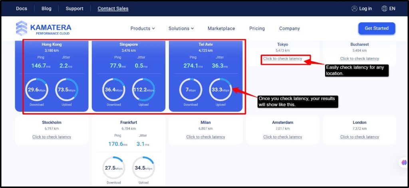Check latency for London
The width and height of the screenshot is (409, 188).
click(359, 137)
